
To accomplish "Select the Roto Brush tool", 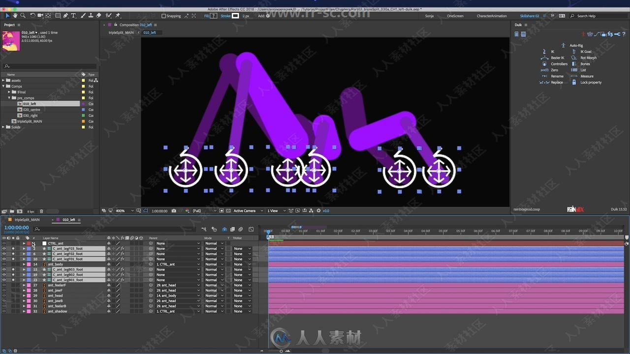I will point(109,16).
